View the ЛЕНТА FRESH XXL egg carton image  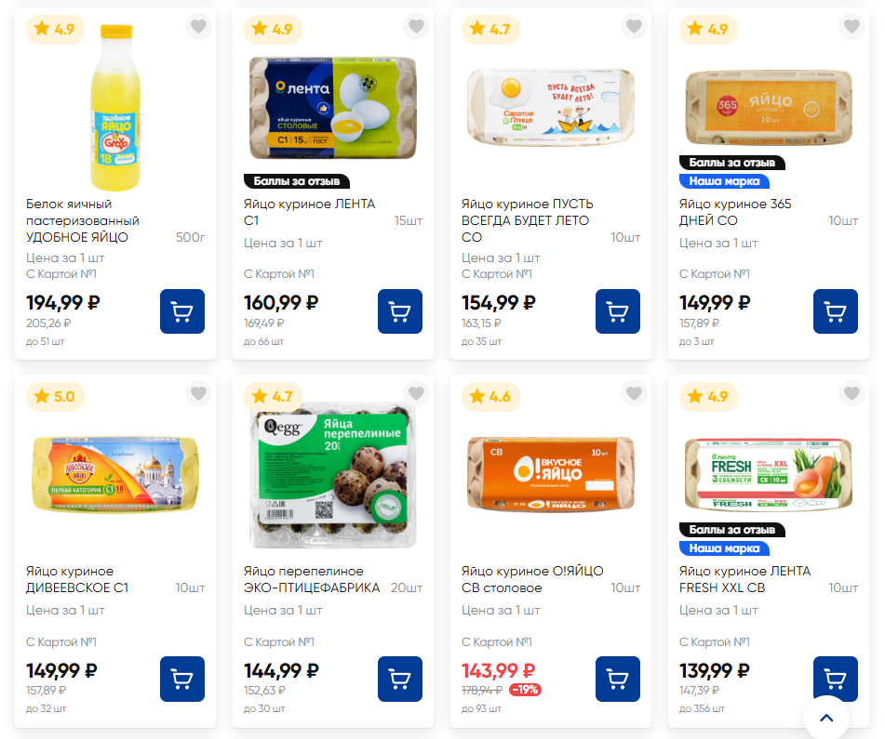point(768,474)
